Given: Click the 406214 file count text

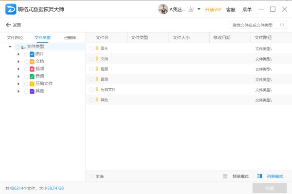Looking at the screenshot, I should pos(16,188).
